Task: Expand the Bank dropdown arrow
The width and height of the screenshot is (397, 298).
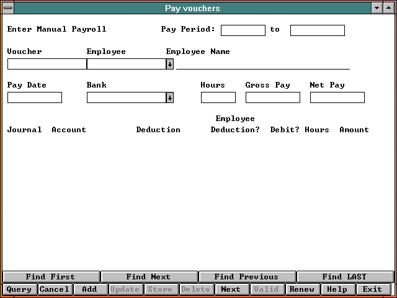Action: [170, 97]
